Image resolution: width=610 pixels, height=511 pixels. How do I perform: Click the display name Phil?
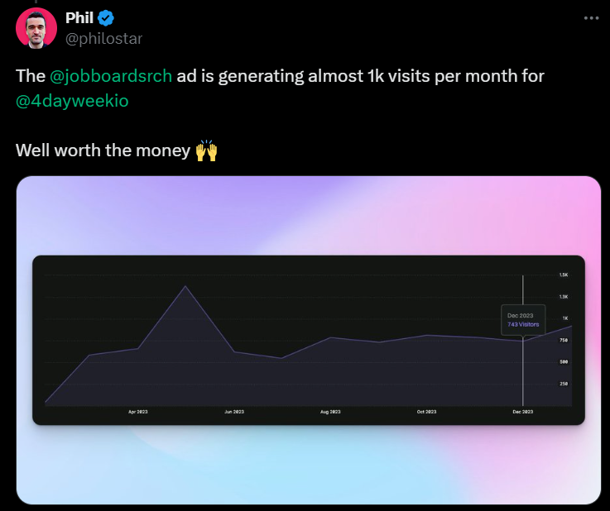pyautogui.click(x=79, y=17)
